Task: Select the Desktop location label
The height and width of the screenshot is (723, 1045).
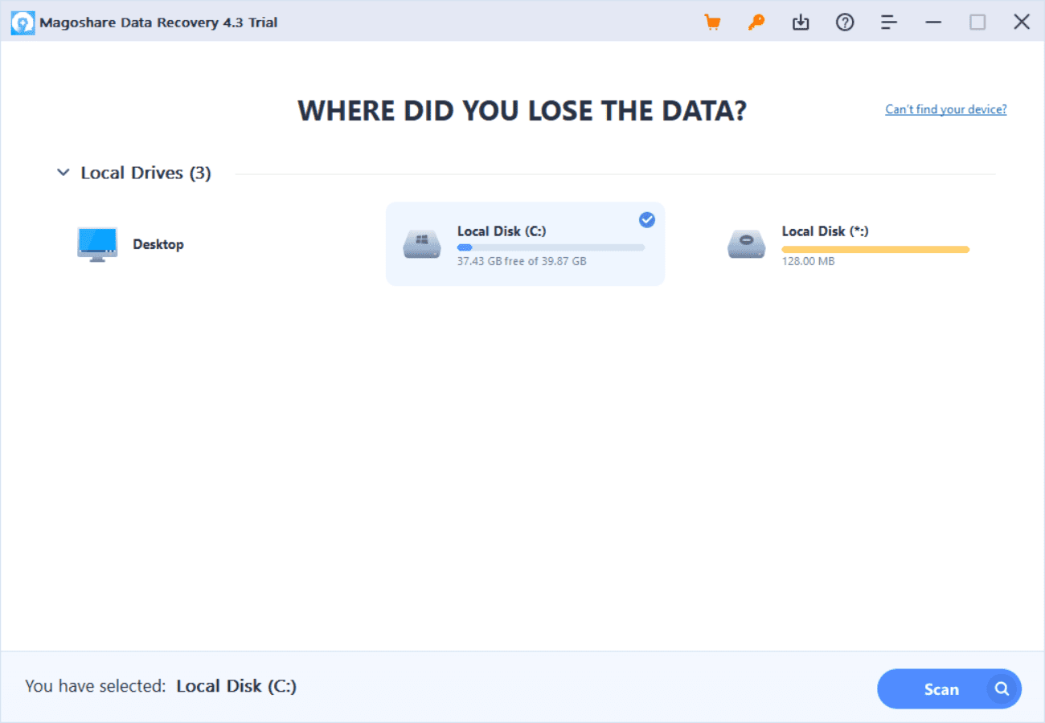Action: pos(158,244)
